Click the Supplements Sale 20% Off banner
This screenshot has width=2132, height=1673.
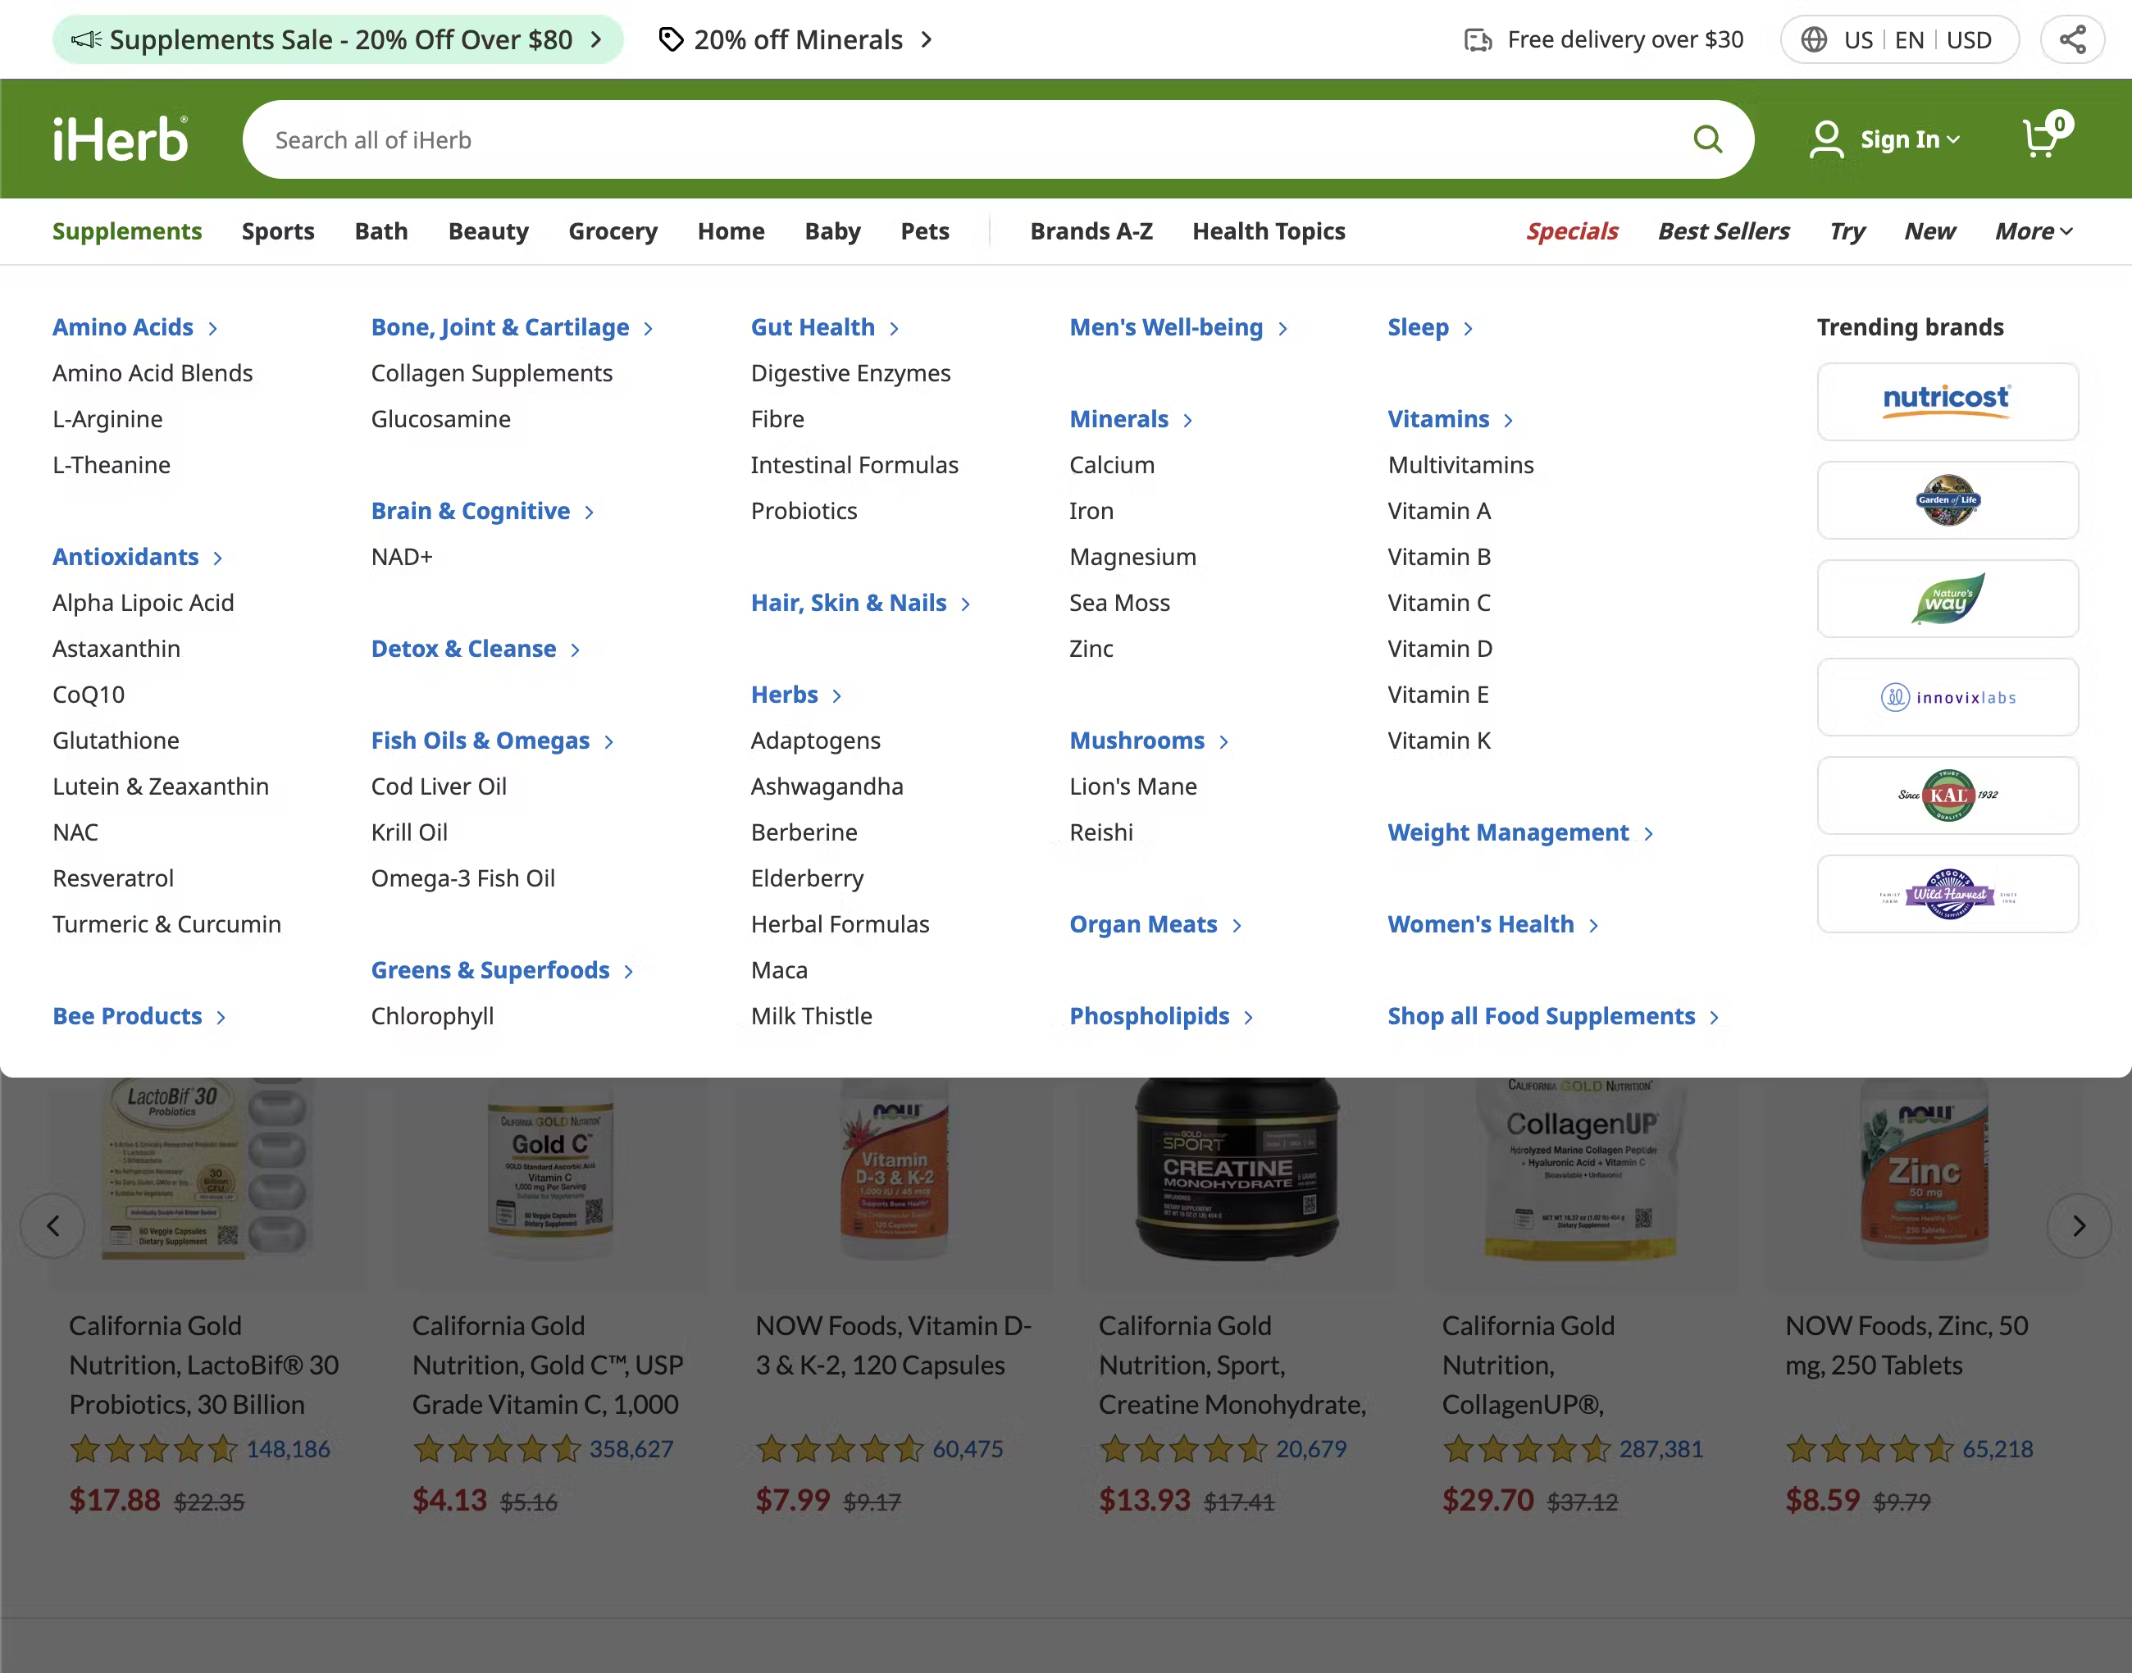[x=339, y=39]
